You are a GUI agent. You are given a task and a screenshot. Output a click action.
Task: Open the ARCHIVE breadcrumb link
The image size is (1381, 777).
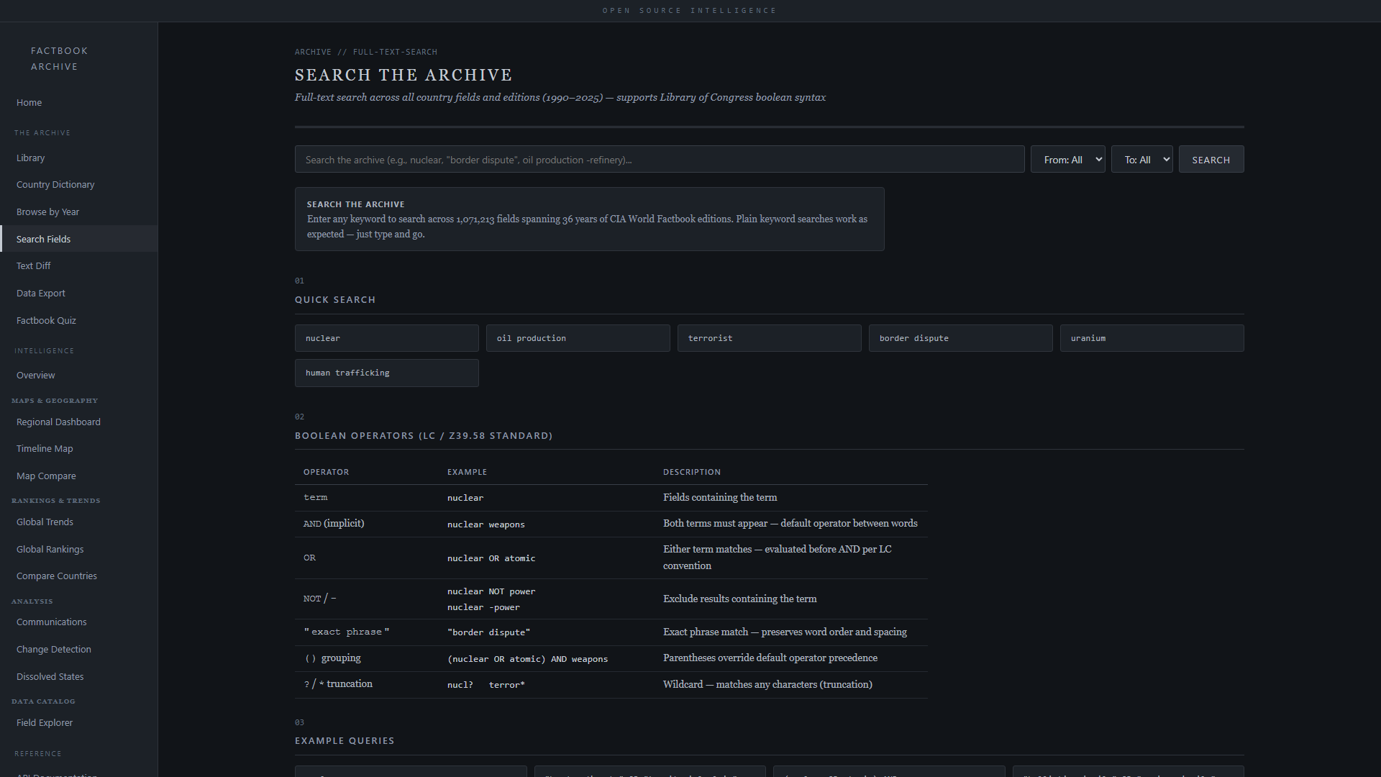(313, 52)
